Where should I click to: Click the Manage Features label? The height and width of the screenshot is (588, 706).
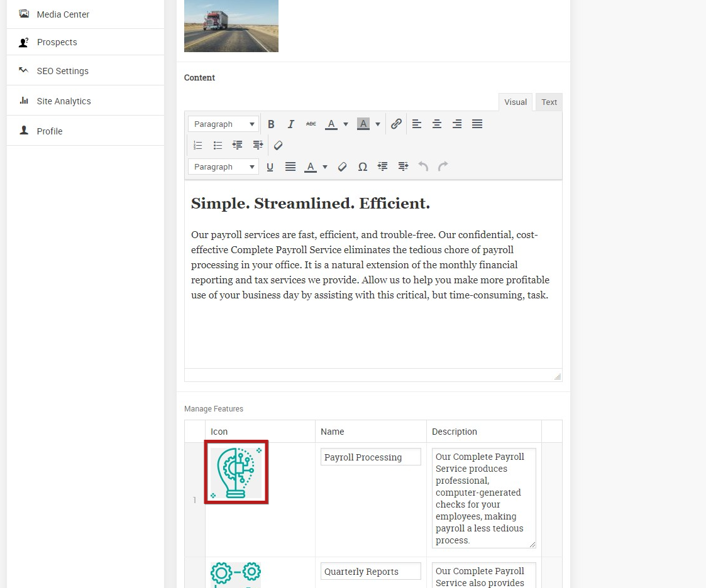tap(213, 408)
